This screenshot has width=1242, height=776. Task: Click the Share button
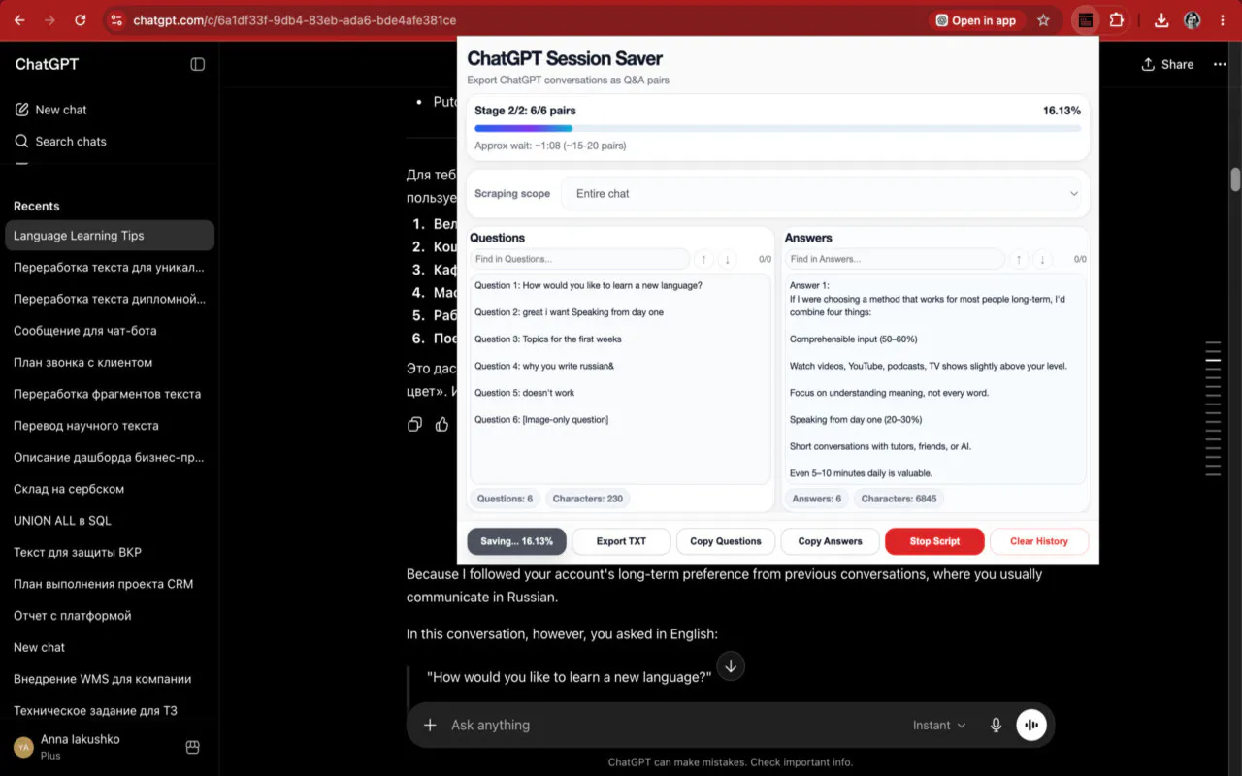click(1167, 64)
